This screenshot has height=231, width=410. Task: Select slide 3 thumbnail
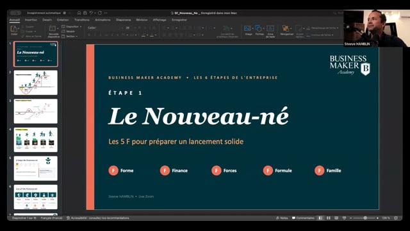[x=36, y=111]
